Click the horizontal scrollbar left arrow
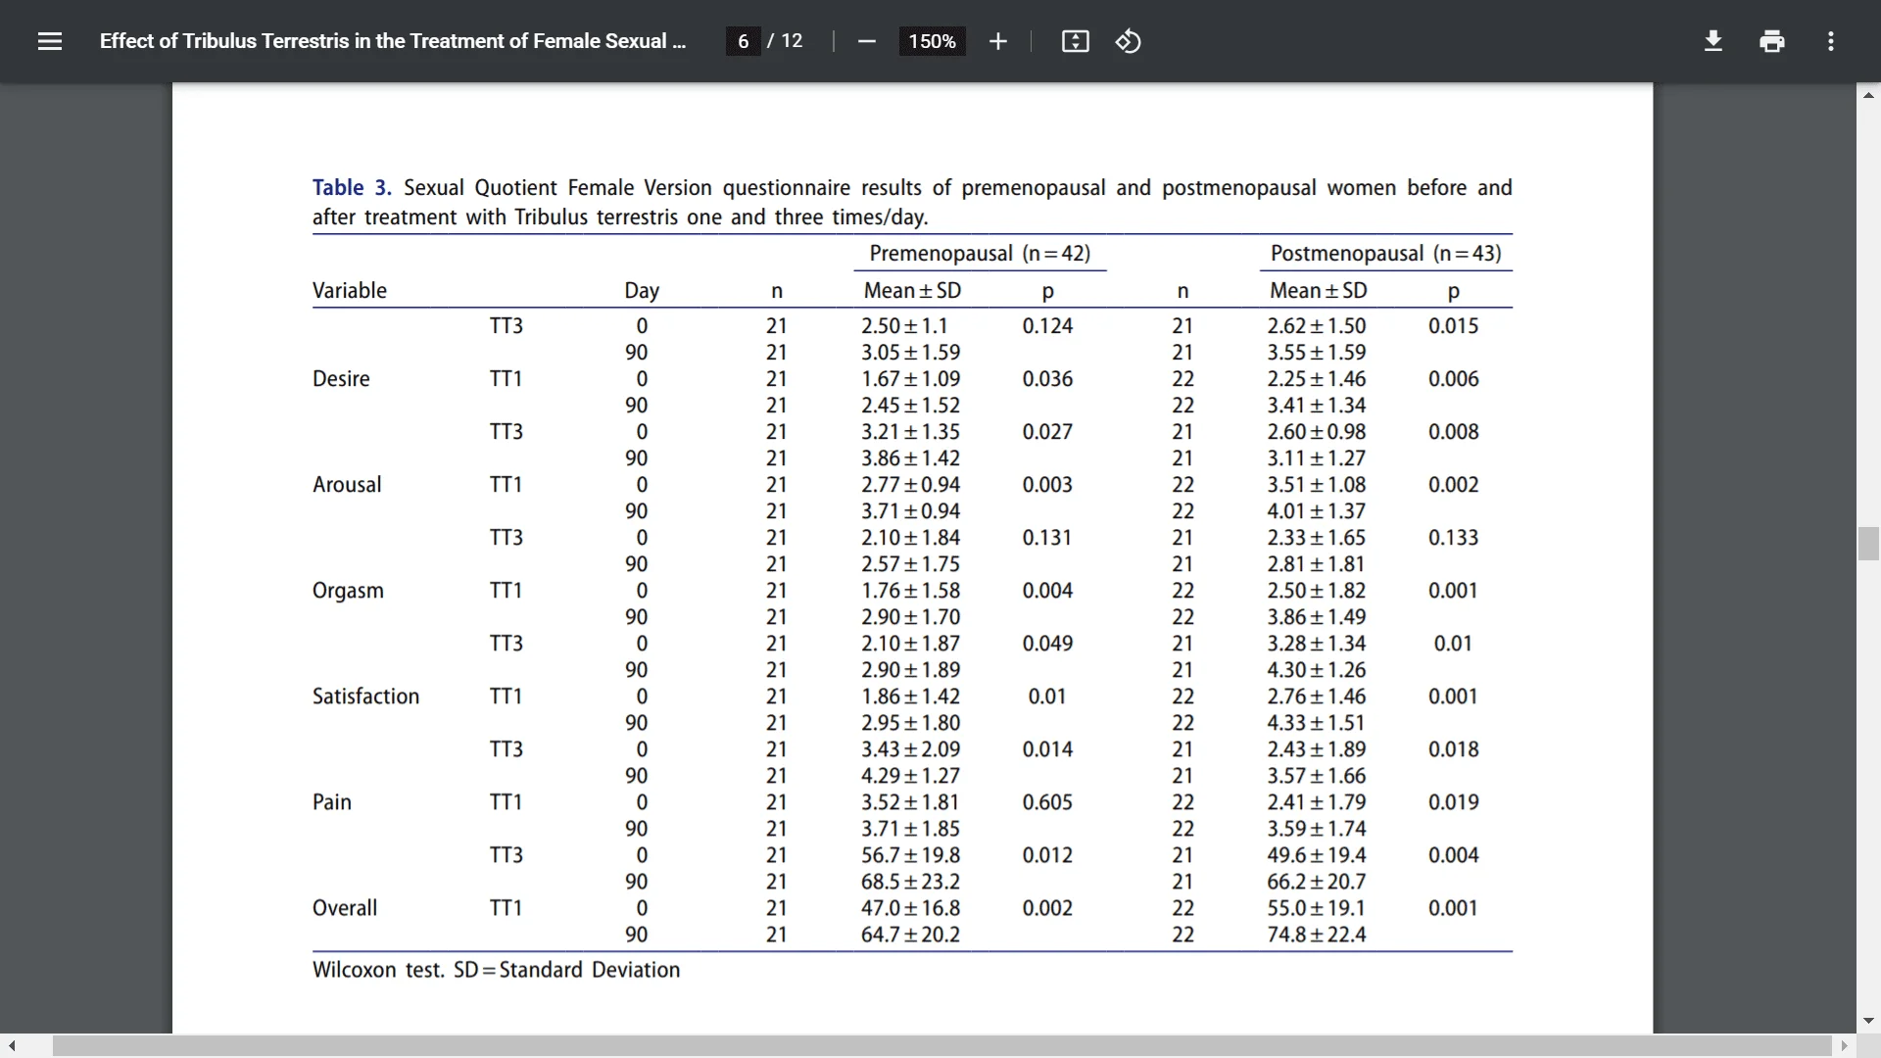The width and height of the screenshot is (1881, 1058). [x=12, y=1046]
